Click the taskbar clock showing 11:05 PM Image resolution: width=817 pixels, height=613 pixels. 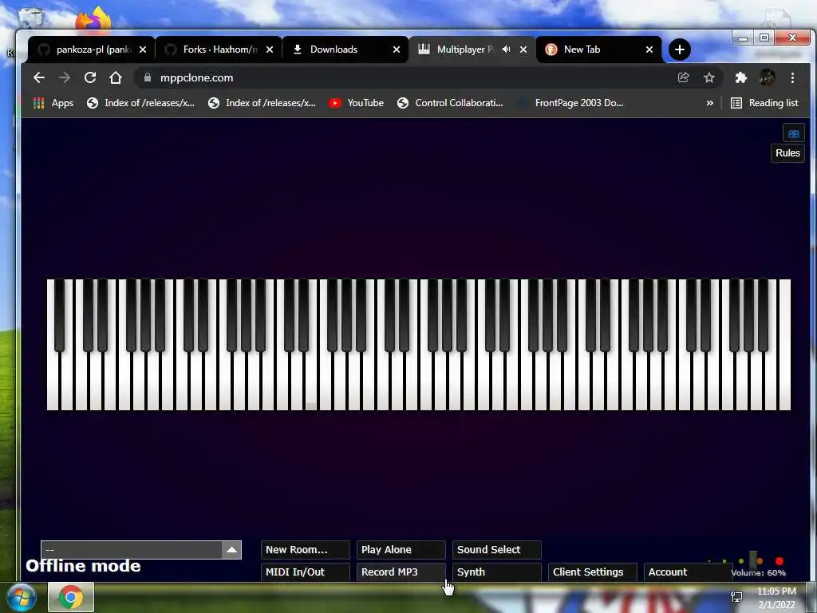(x=776, y=597)
